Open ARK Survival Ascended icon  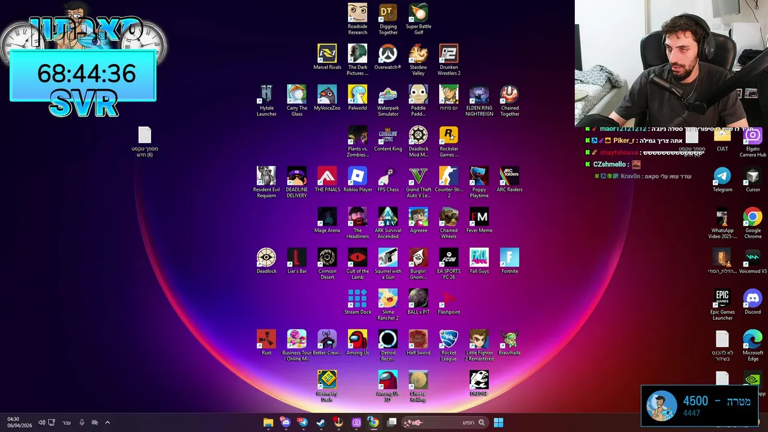coord(388,223)
